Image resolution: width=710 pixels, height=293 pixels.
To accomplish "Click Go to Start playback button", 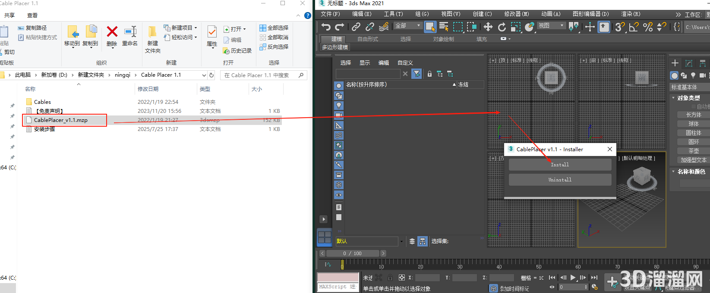I will pos(552,277).
